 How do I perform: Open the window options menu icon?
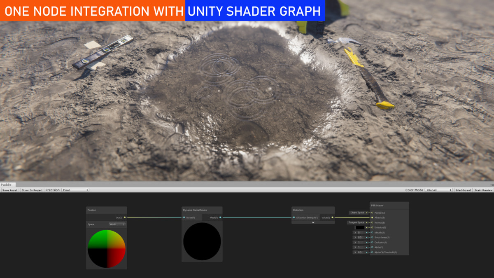pos(492,185)
